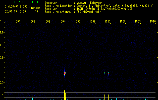Click the 1509 time axis label
This screenshot has height=100, width=158.
point(138,21)
